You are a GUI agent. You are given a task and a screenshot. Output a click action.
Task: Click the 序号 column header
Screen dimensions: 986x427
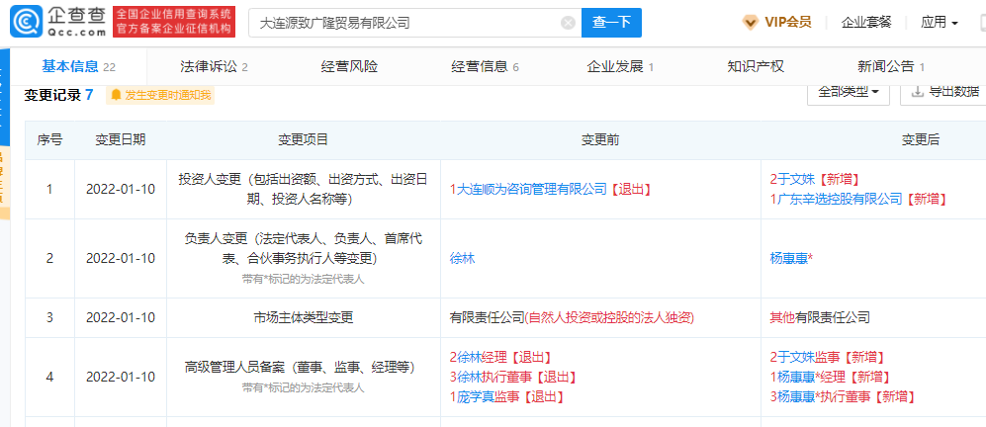tap(49, 140)
